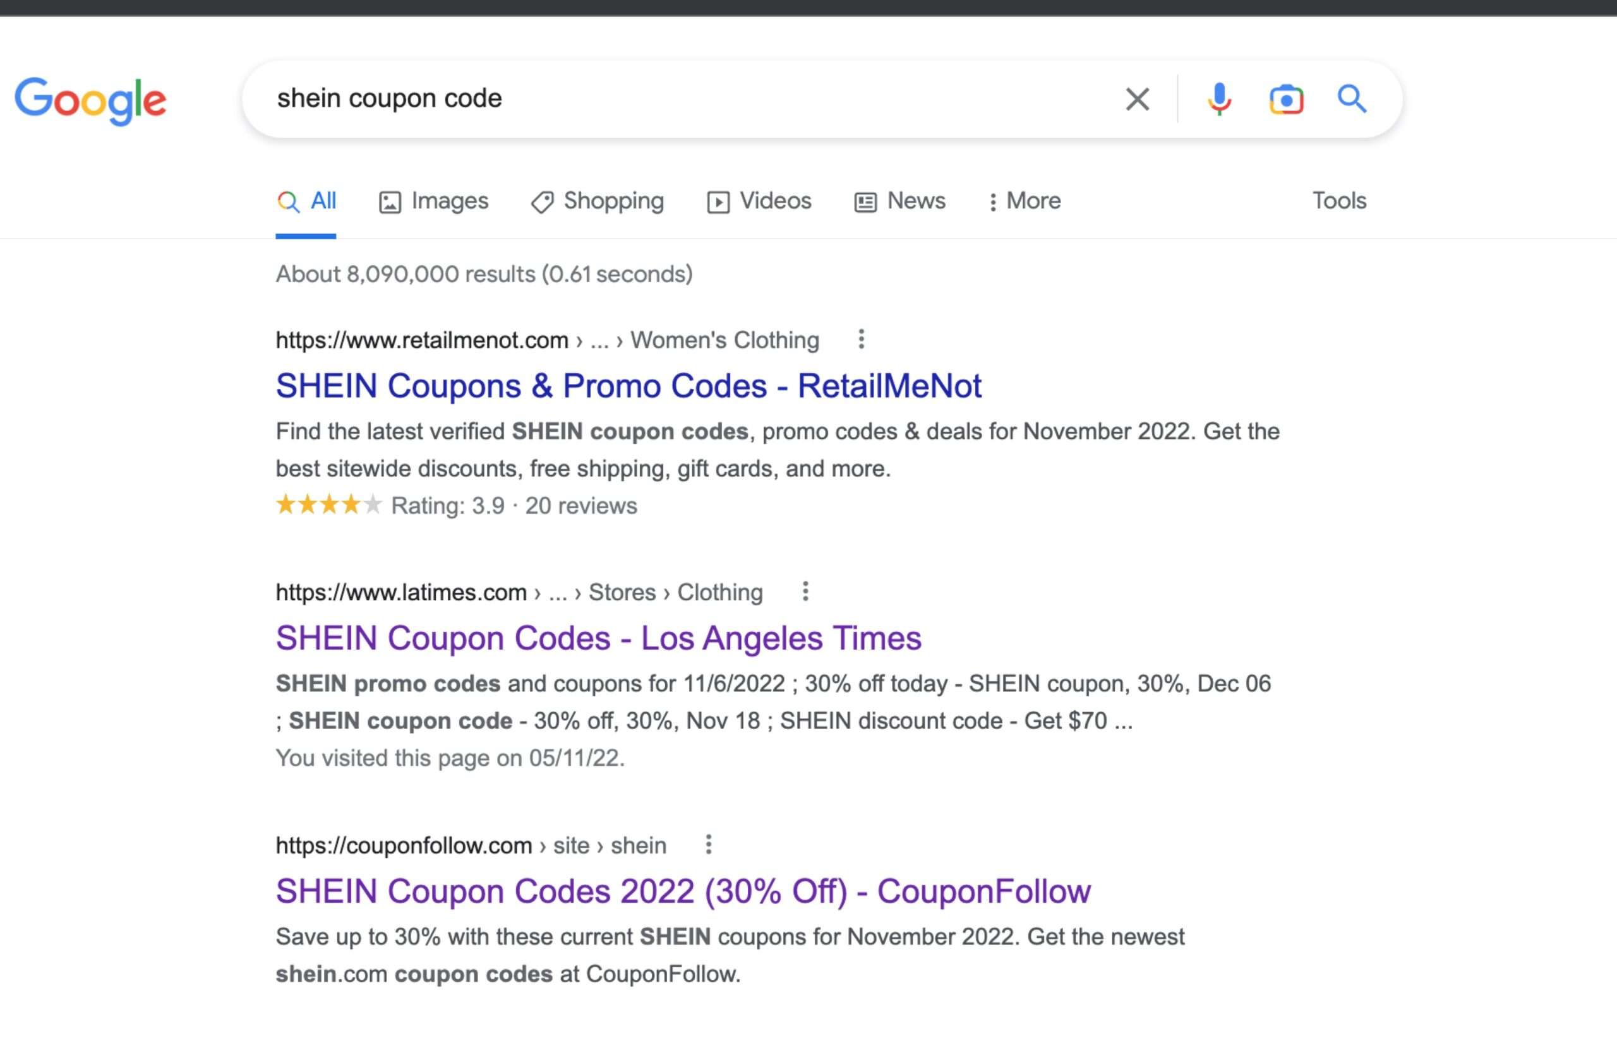Screen dimensions: 1617x1048
Task: Expand the More search options menu
Action: click(x=1025, y=201)
